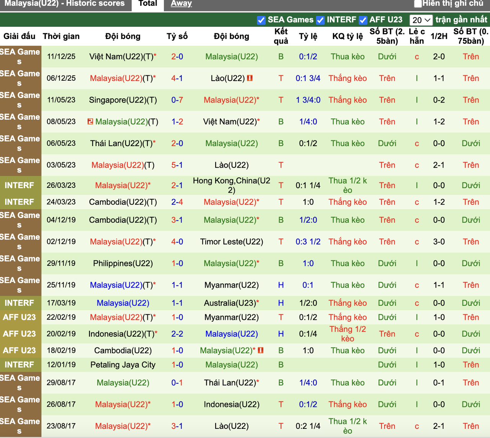Click the 3-0 half-time score vs Timor Leste

[439, 242]
